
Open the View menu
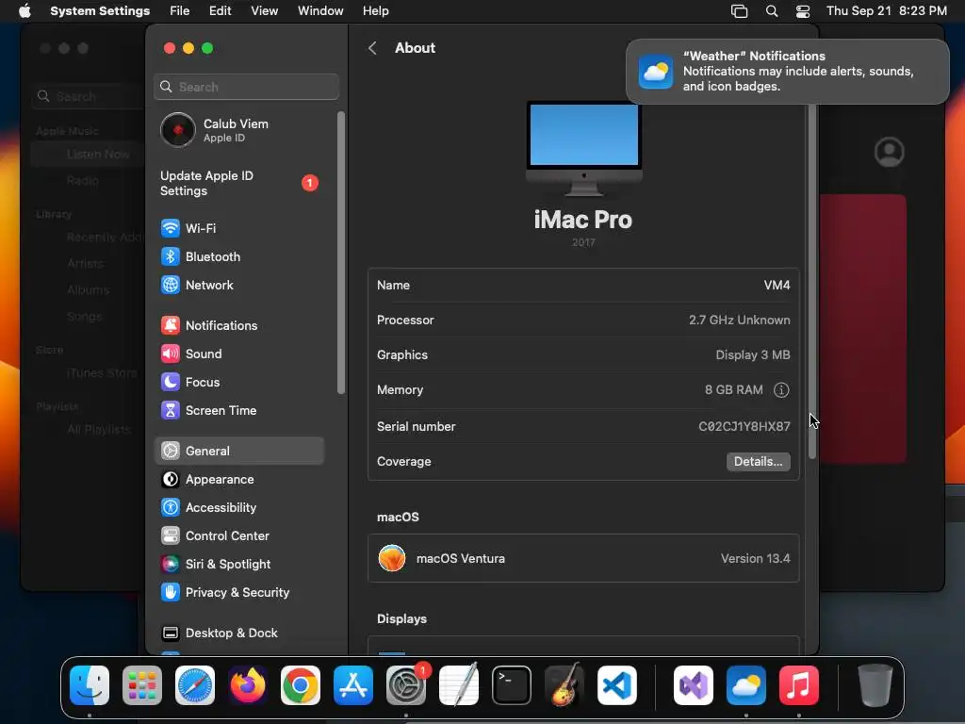click(265, 11)
